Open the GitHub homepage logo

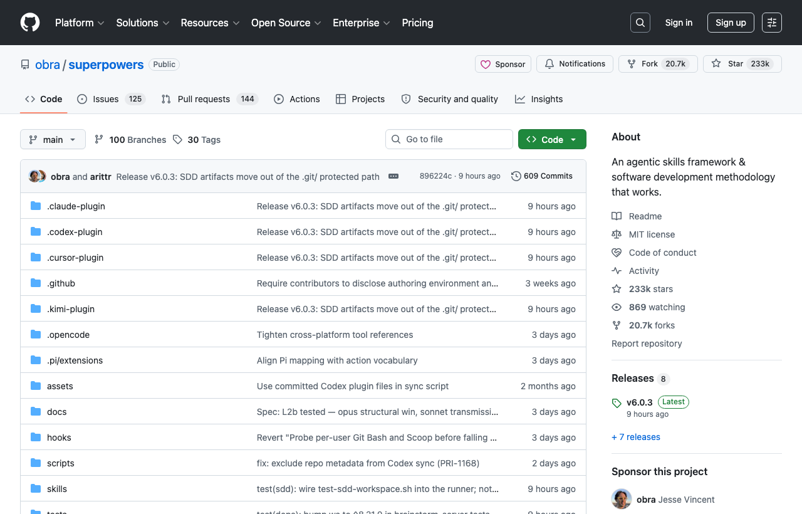click(30, 23)
